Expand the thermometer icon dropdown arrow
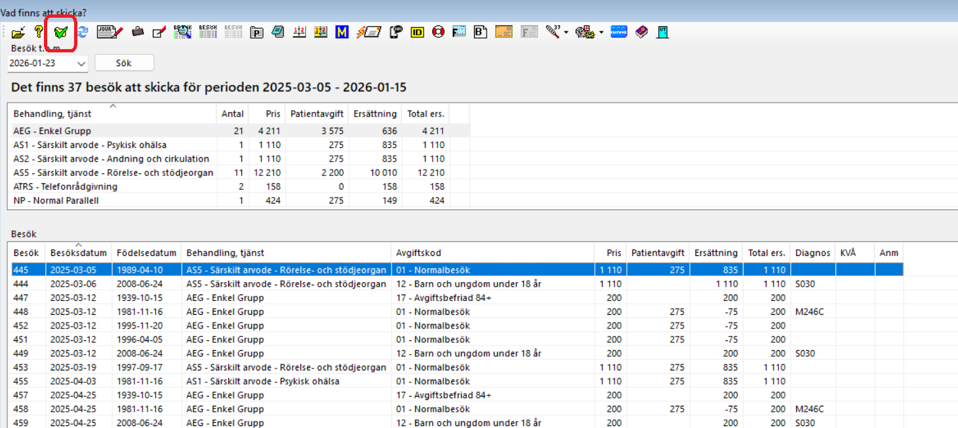Viewport: 958px width, 428px height. tap(566, 32)
